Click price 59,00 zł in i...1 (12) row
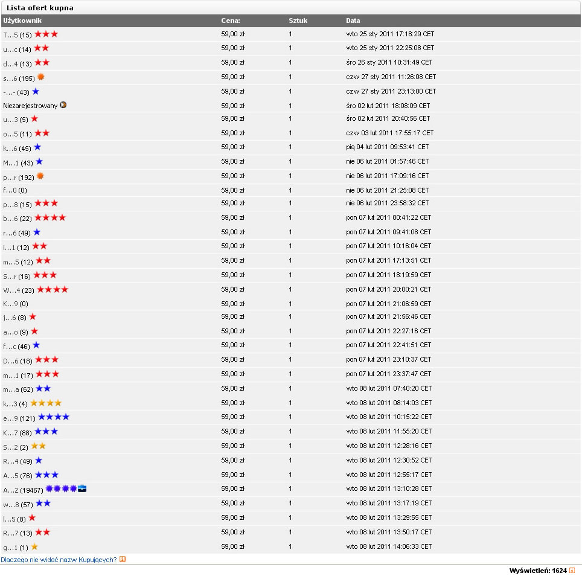Screen dimensions: 582x576 232,246
